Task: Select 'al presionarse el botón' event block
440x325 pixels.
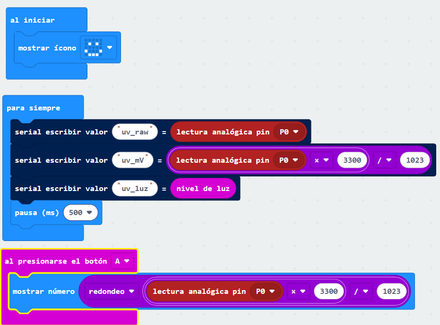Action: point(56,261)
